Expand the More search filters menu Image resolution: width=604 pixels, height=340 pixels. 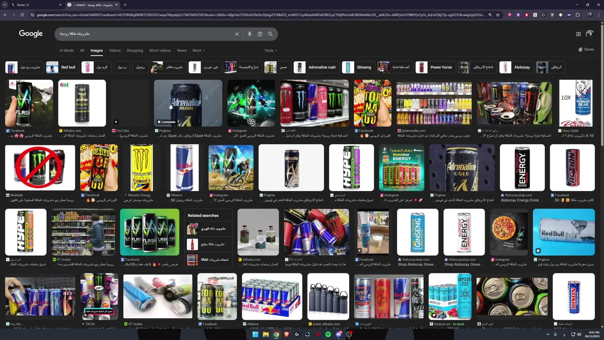point(198,51)
